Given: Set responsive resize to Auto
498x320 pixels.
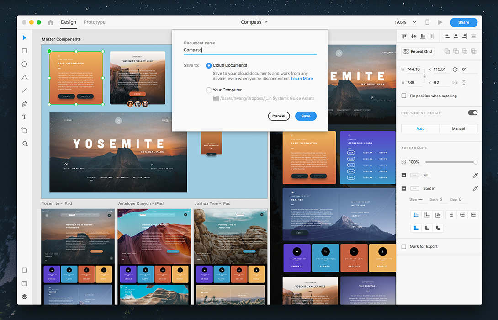Looking at the screenshot, I should 420,128.
